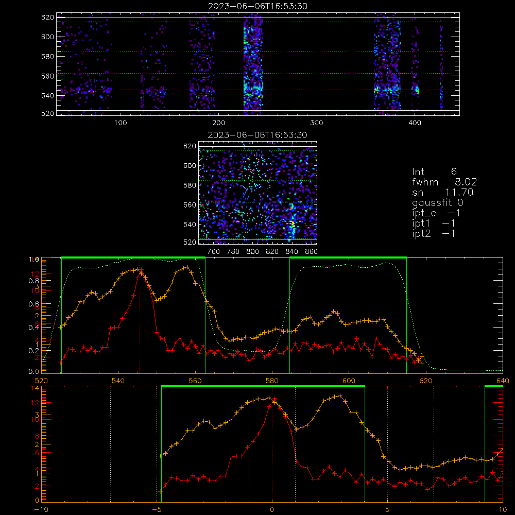Click the x-axis label 840 on middle plot
The image size is (515, 515).
click(x=291, y=252)
